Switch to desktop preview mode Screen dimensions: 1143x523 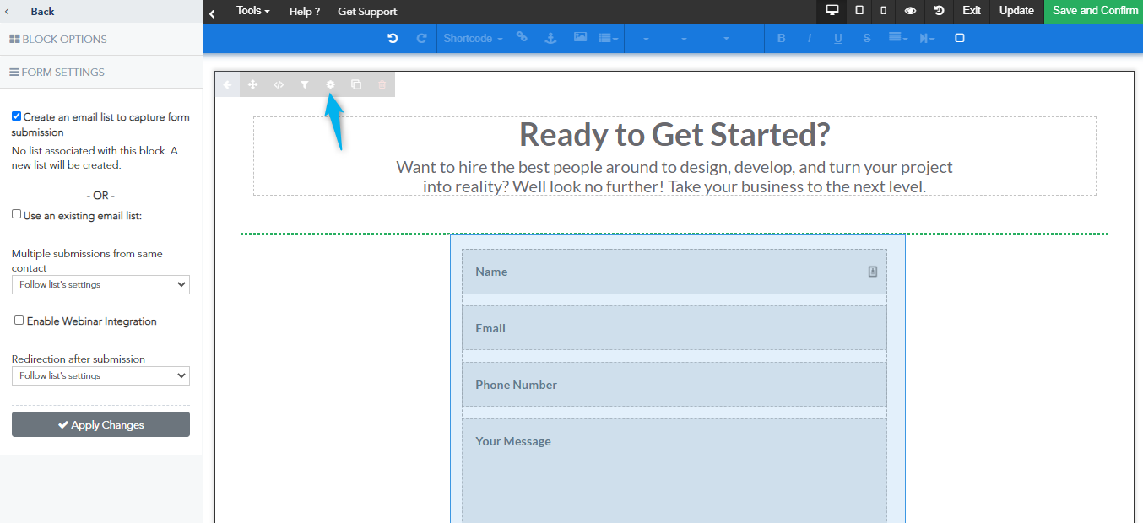(832, 11)
